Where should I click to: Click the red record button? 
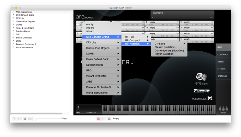click(x=99, y=119)
